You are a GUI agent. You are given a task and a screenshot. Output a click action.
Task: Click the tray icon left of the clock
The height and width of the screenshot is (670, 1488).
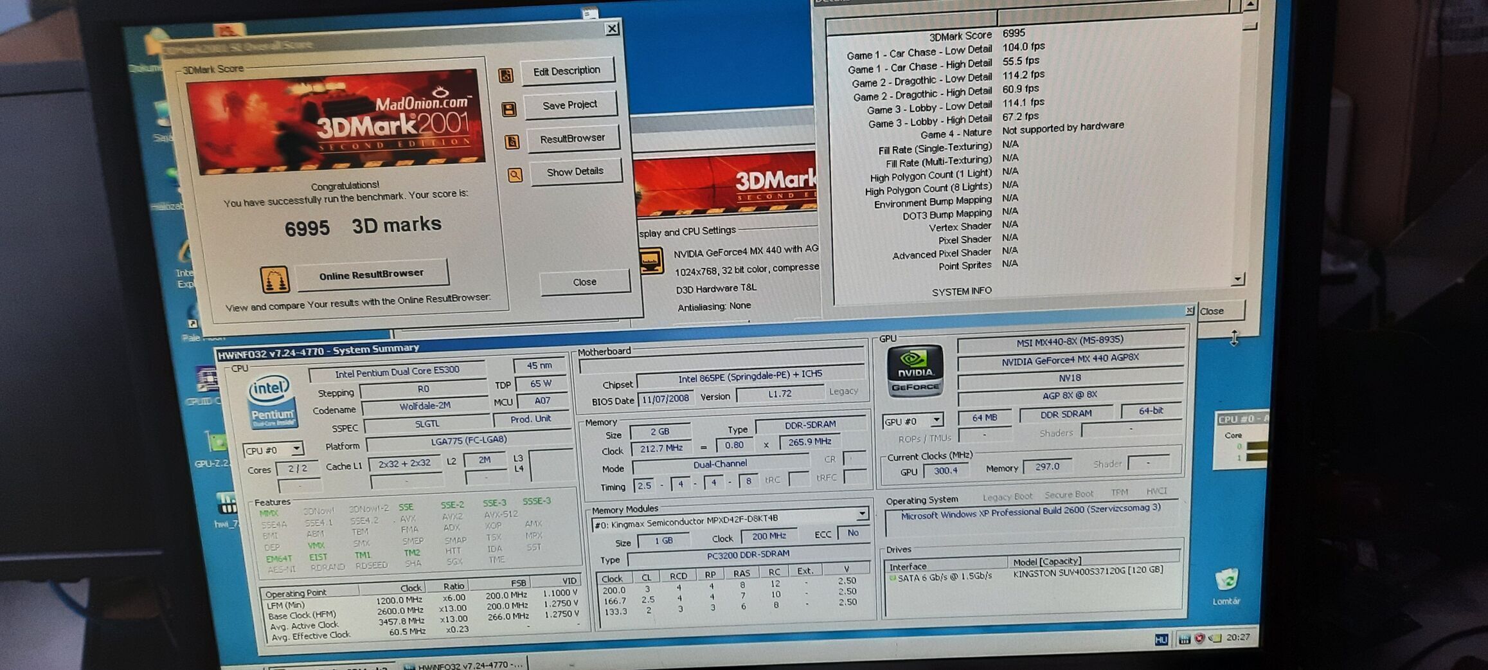1215,638
